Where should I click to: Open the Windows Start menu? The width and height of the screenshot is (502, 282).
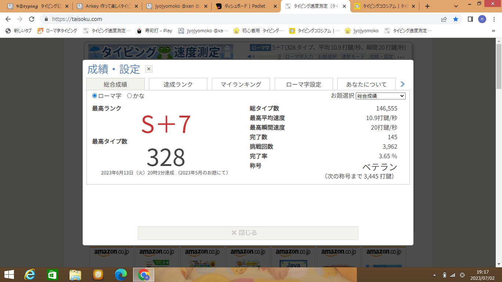point(9,274)
